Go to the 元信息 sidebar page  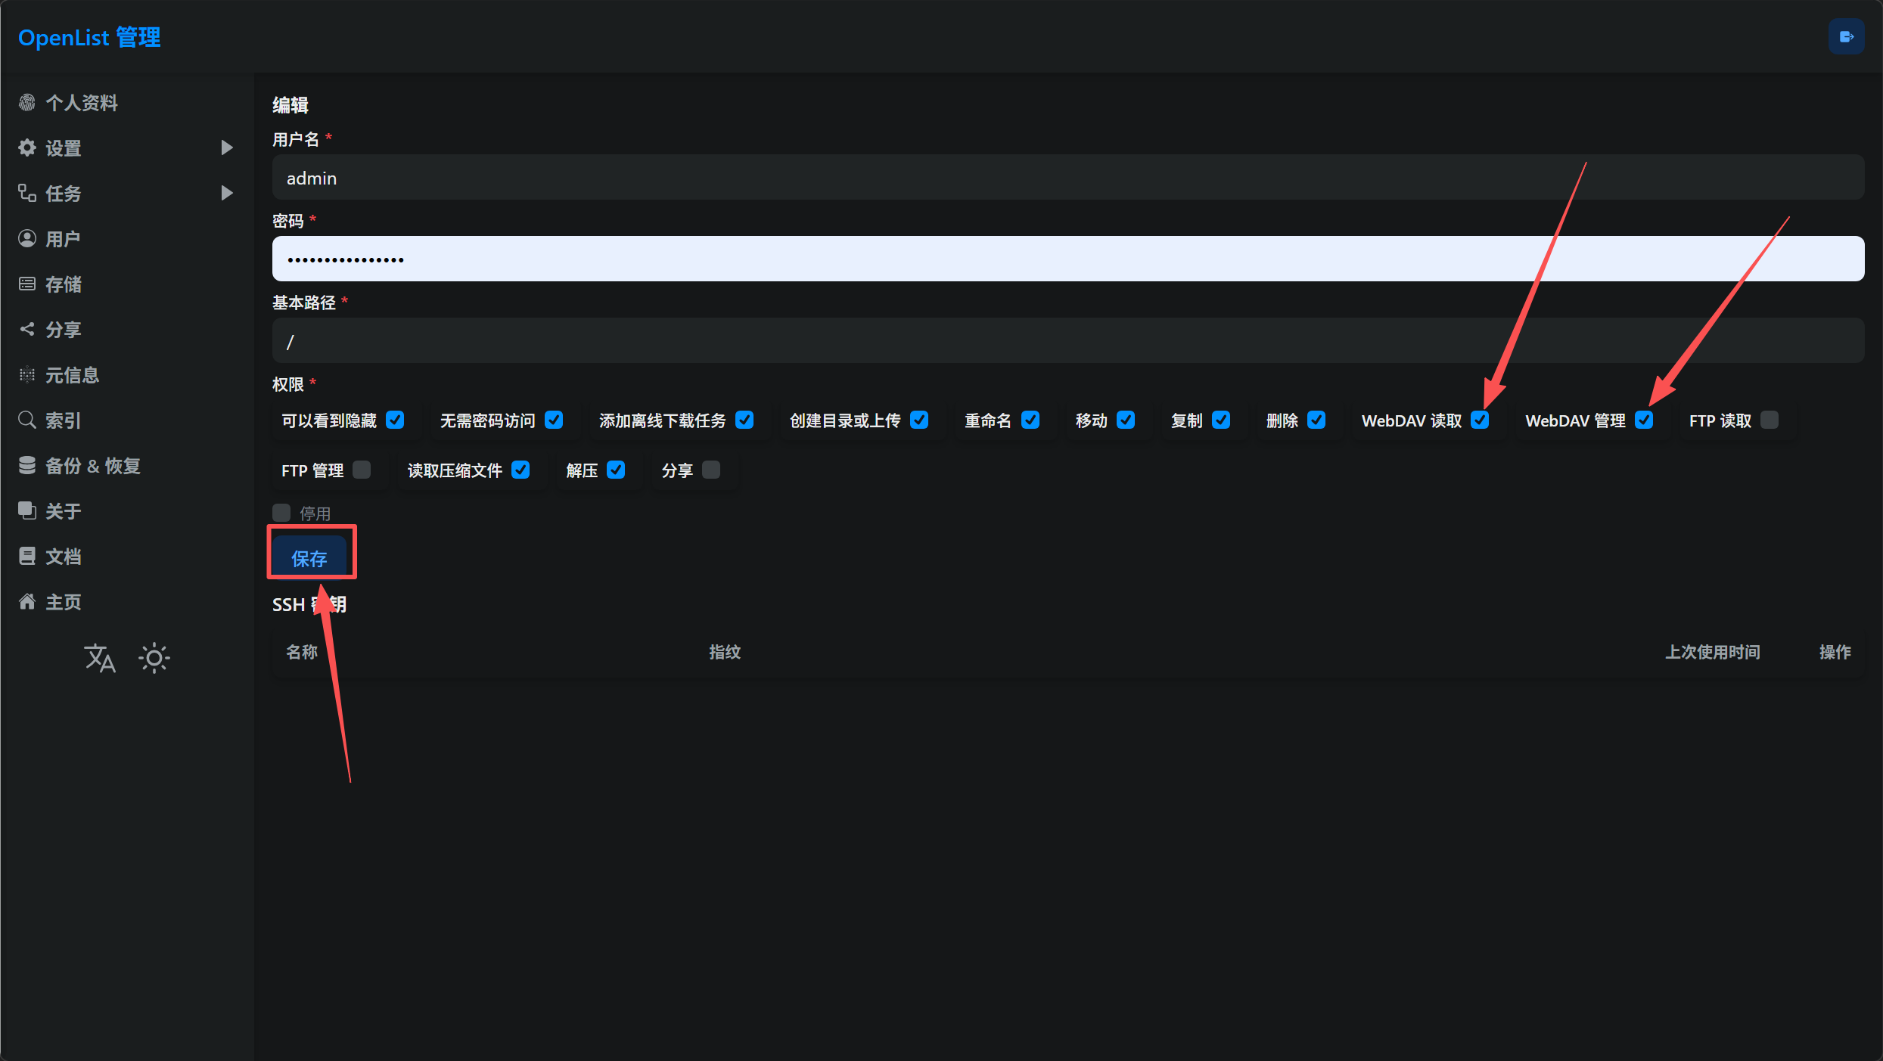pyautogui.click(x=72, y=375)
